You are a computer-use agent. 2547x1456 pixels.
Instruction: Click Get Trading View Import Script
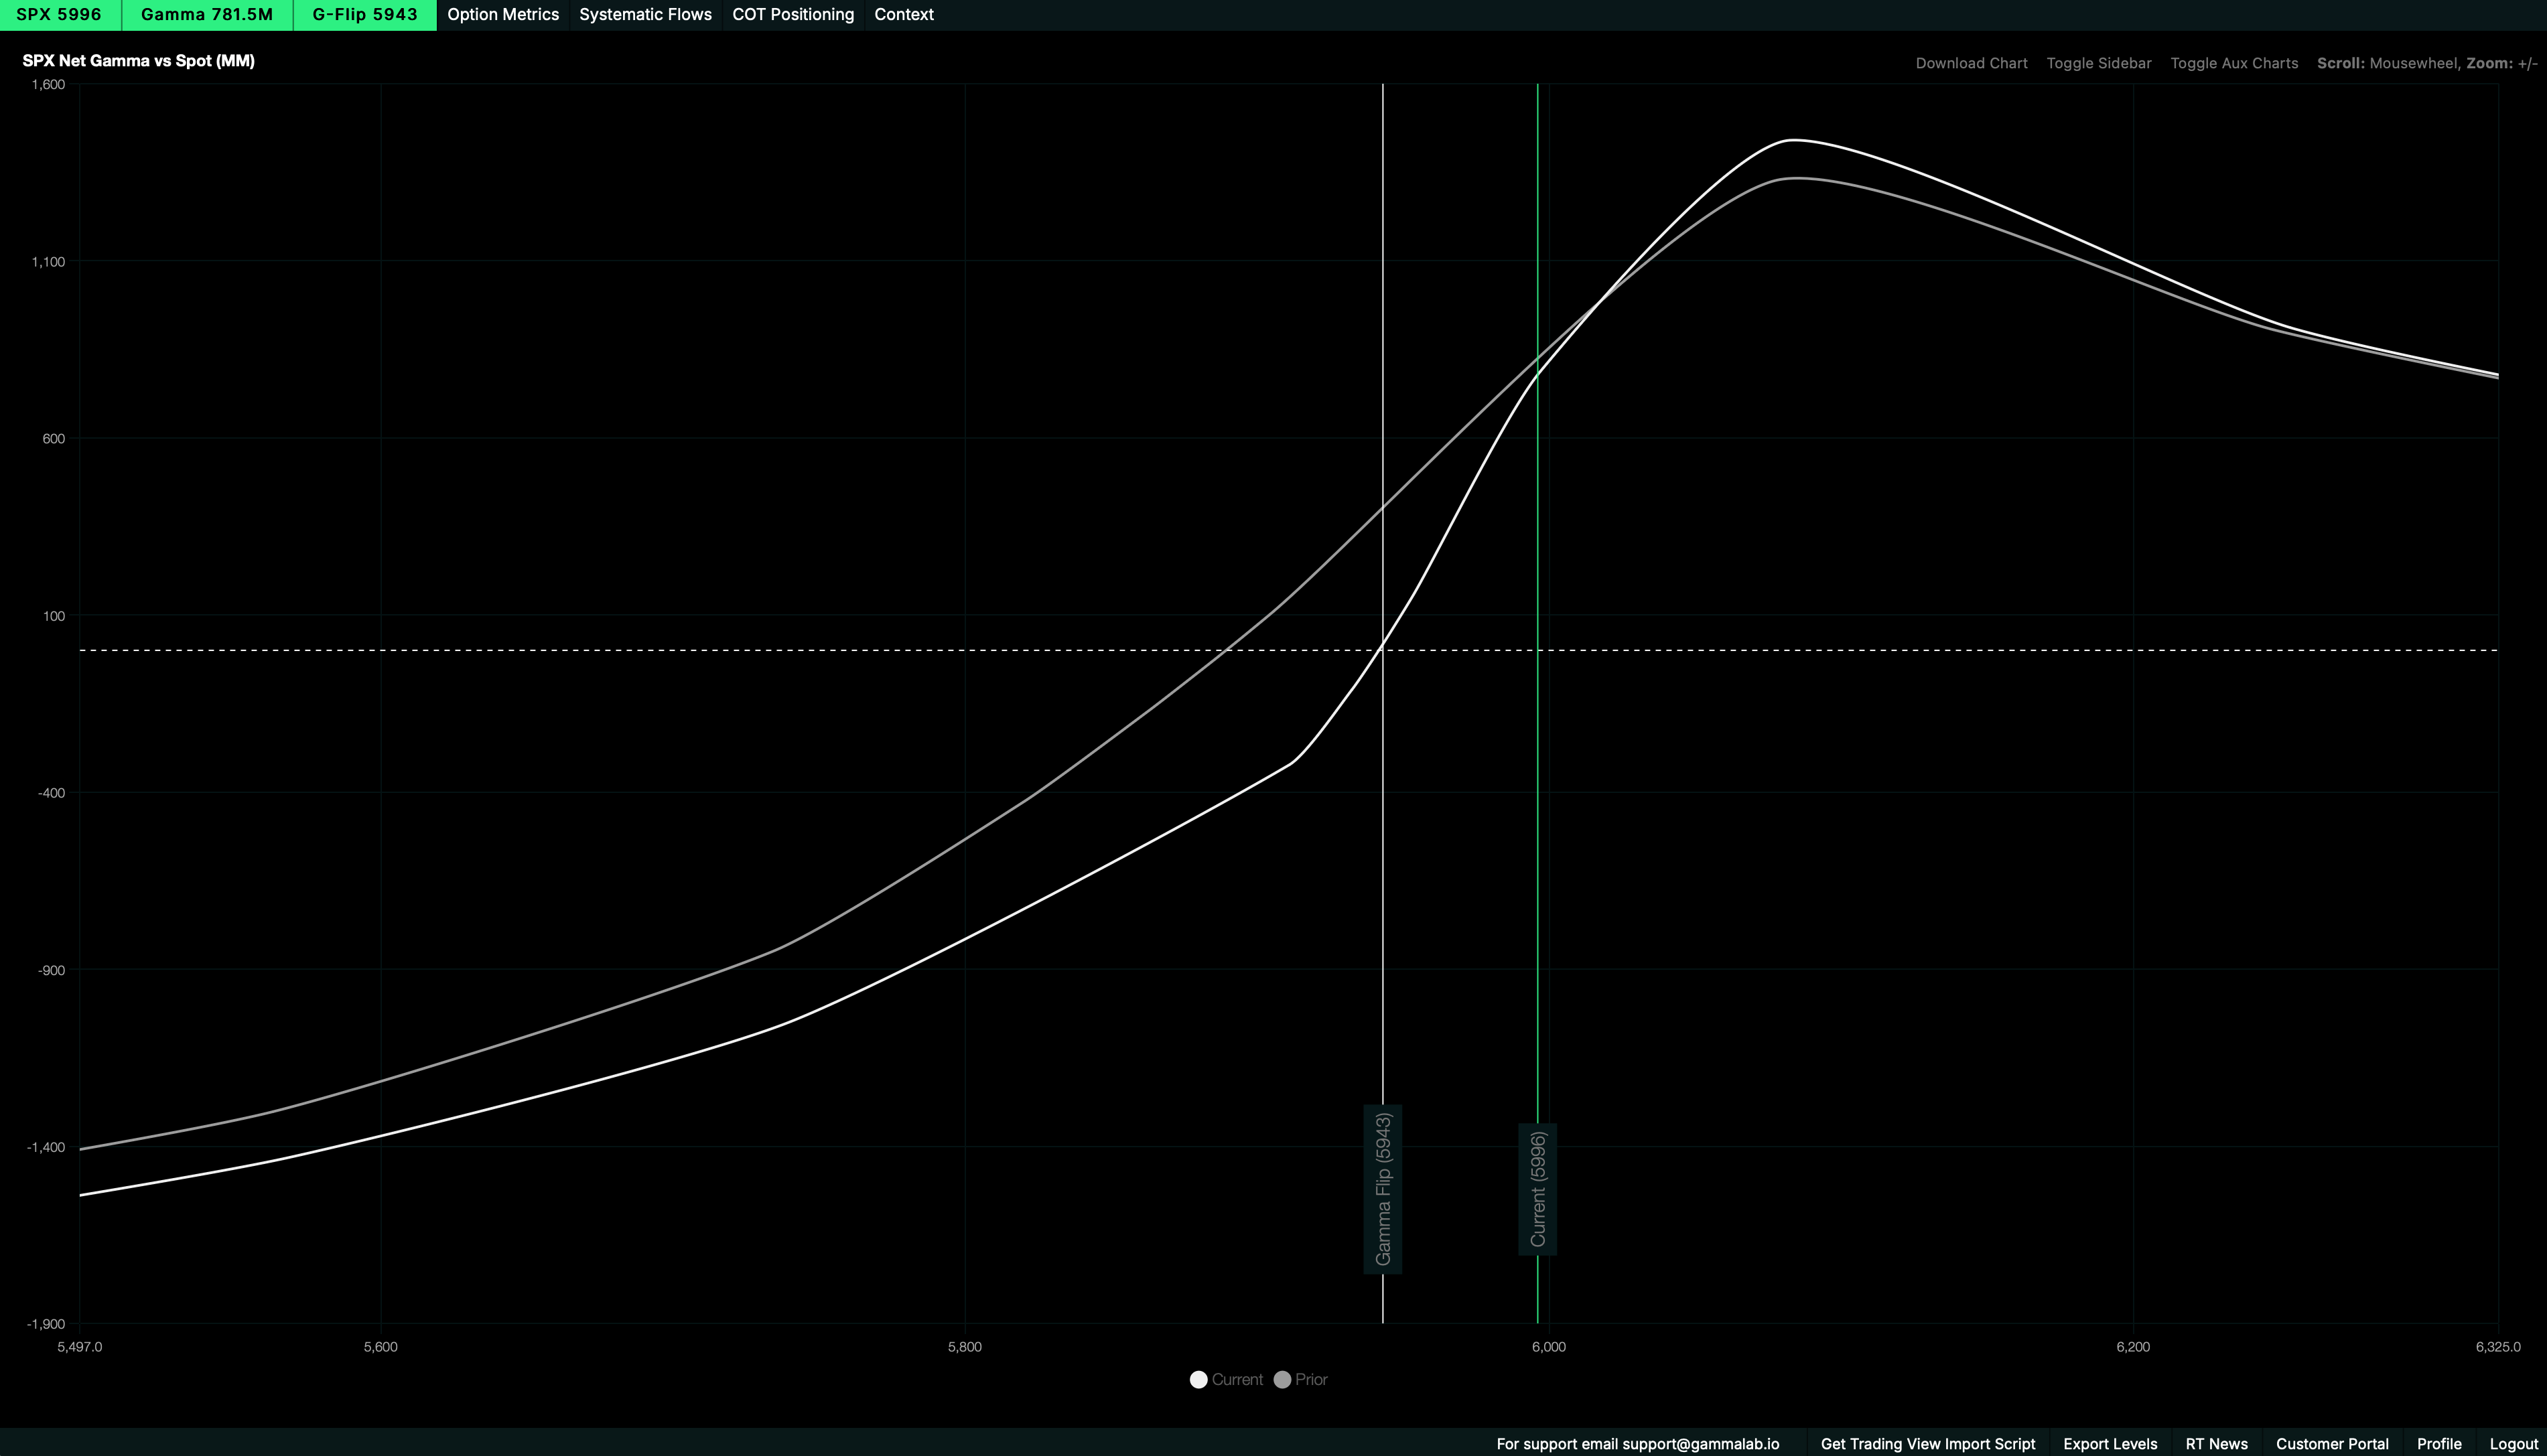[1927, 1444]
